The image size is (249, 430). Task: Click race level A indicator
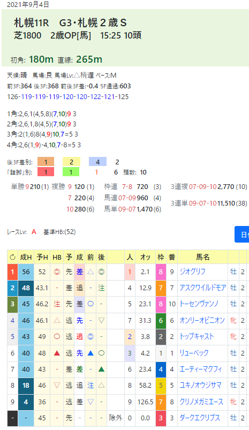coord(34,232)
